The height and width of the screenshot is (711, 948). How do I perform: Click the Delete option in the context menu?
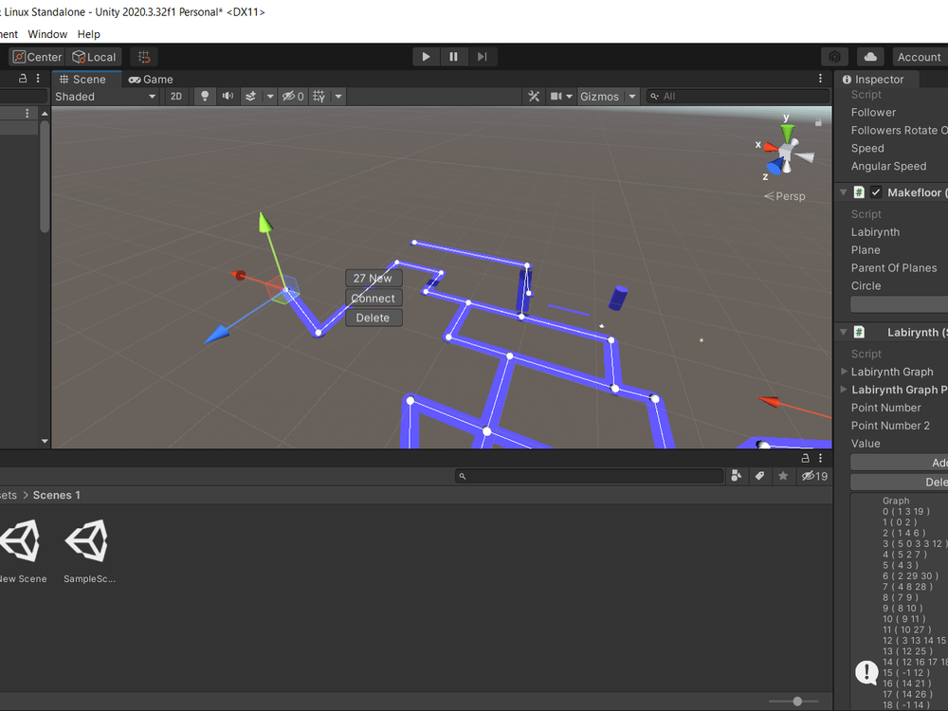373,318
